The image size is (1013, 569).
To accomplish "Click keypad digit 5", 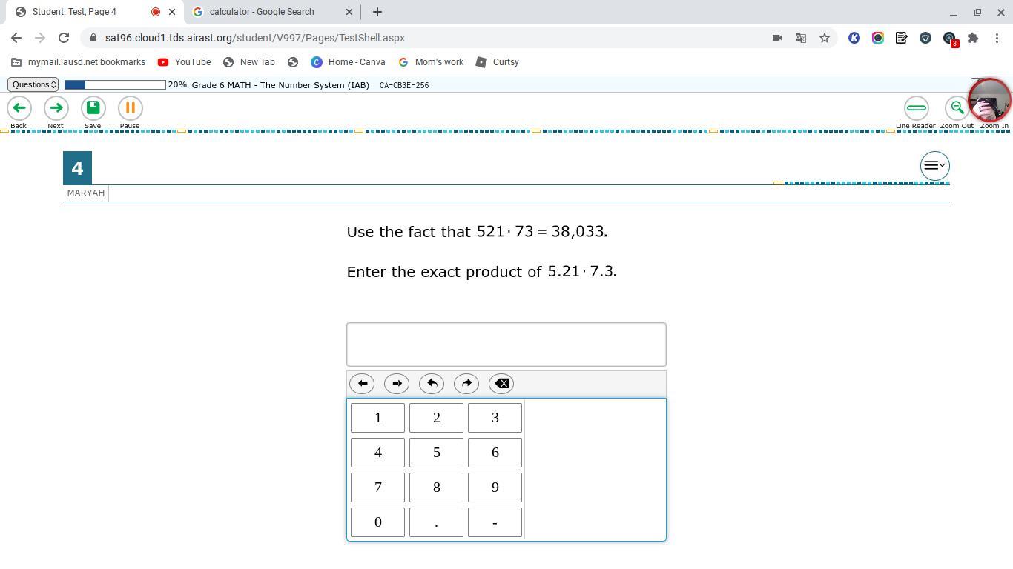I will coord(436,453).
